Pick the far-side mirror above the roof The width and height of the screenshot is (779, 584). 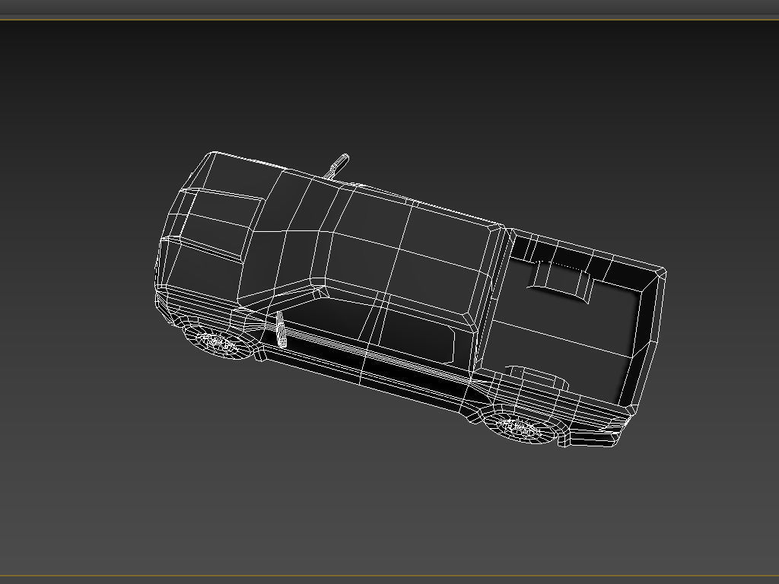(x=337, y=166)
